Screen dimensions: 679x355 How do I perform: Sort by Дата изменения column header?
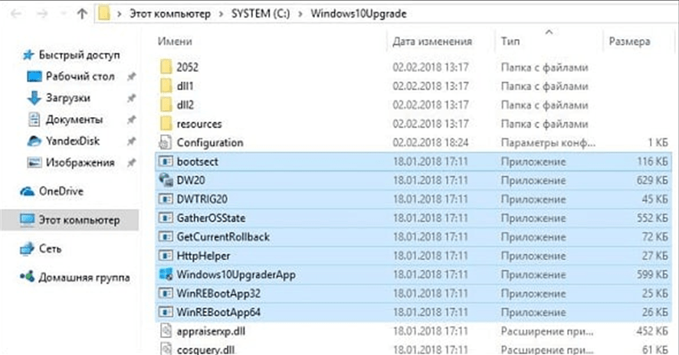coord(431,41)
